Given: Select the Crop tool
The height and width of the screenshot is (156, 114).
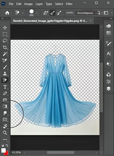Looking at the screenshot, I should [5, 47].
